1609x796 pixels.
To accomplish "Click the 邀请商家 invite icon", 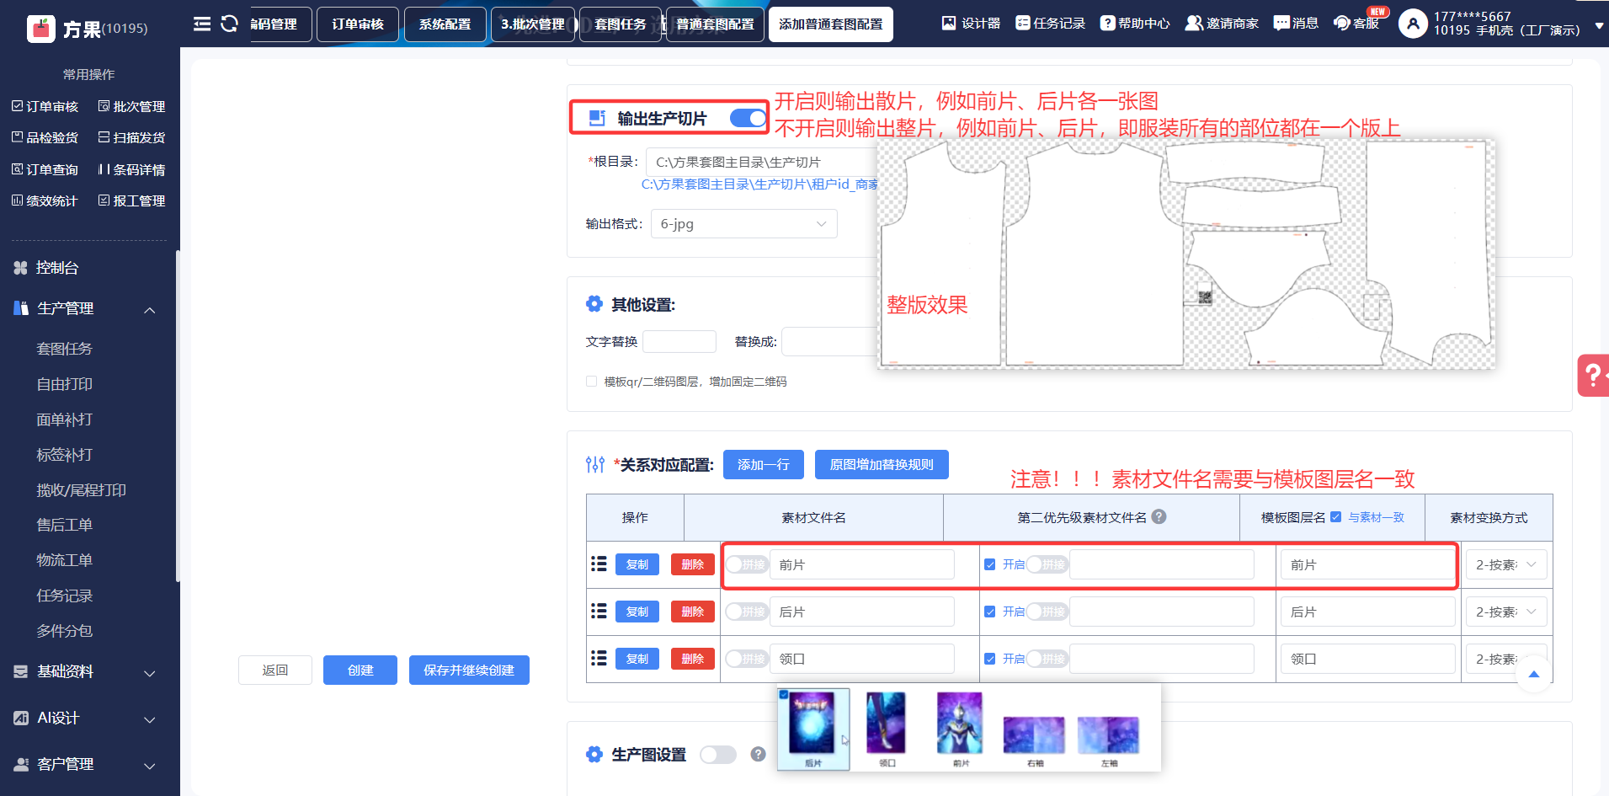I will point(1194,24).
